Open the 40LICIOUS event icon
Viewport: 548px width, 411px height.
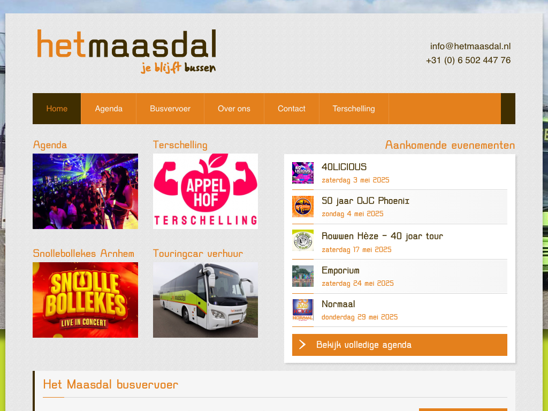coord(303,173)
